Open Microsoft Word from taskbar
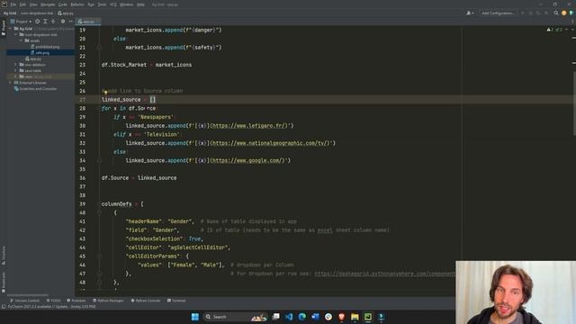This screenshot has height=324, width=576. click(x=315, y=317)
